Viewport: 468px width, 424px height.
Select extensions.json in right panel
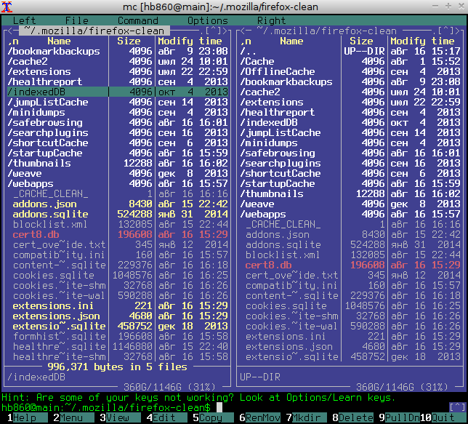click(x=350, y=346)
